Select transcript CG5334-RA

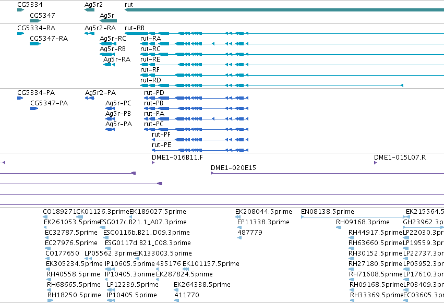(36, 28)
